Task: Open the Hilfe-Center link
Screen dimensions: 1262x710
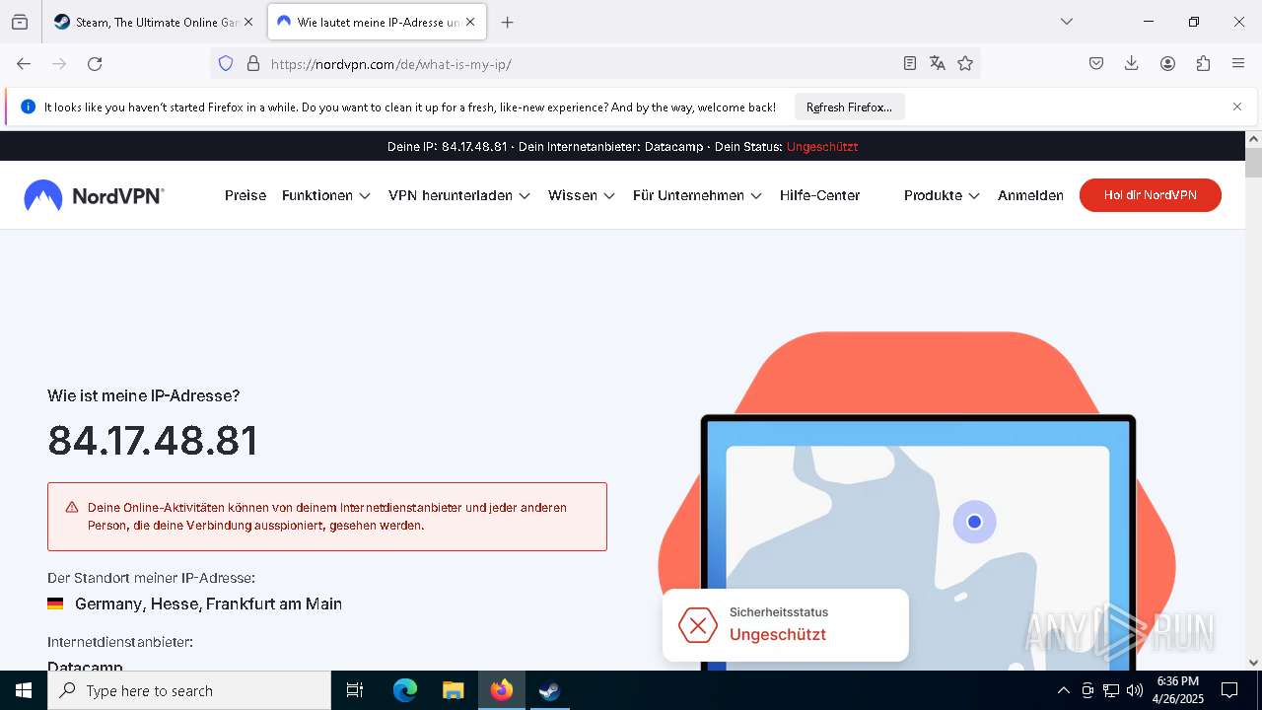Action: click(x=819, y=195)
